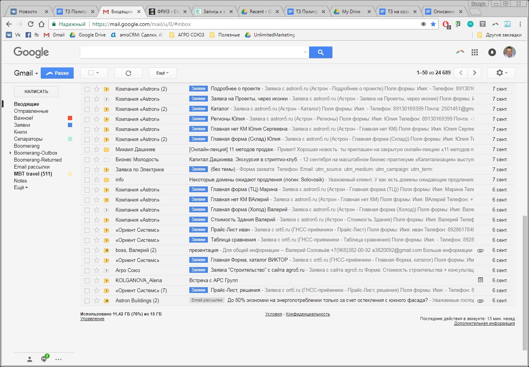Open the Google apps grid
Viewport: 529px width, 367px height.
coord(474,52)
